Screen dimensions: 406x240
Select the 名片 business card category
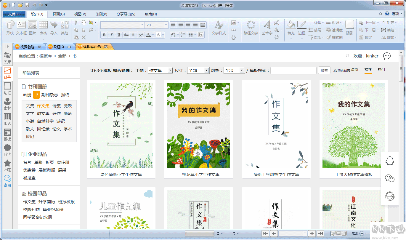pos(27,162)
